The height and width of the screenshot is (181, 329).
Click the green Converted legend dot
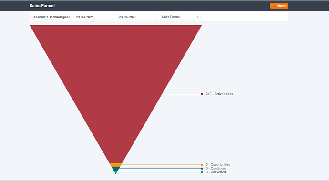[202, 172]
